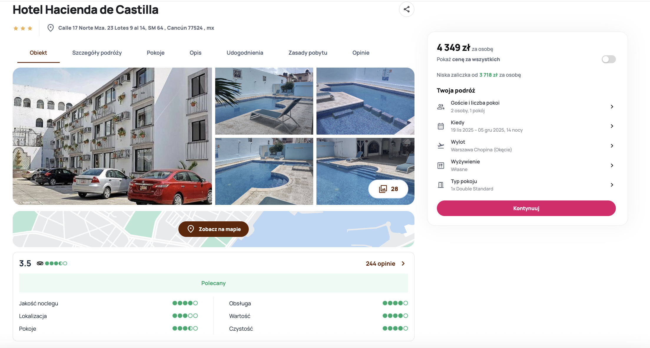
Task: Click the meal icon beside Wyżywienie
Action: pos(441,165)
